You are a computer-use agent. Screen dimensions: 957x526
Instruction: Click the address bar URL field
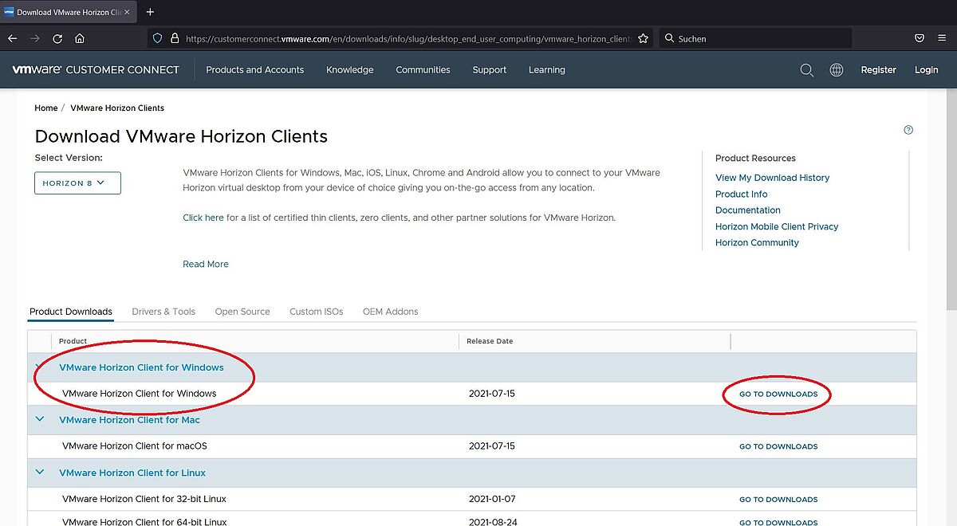[408, 38]
